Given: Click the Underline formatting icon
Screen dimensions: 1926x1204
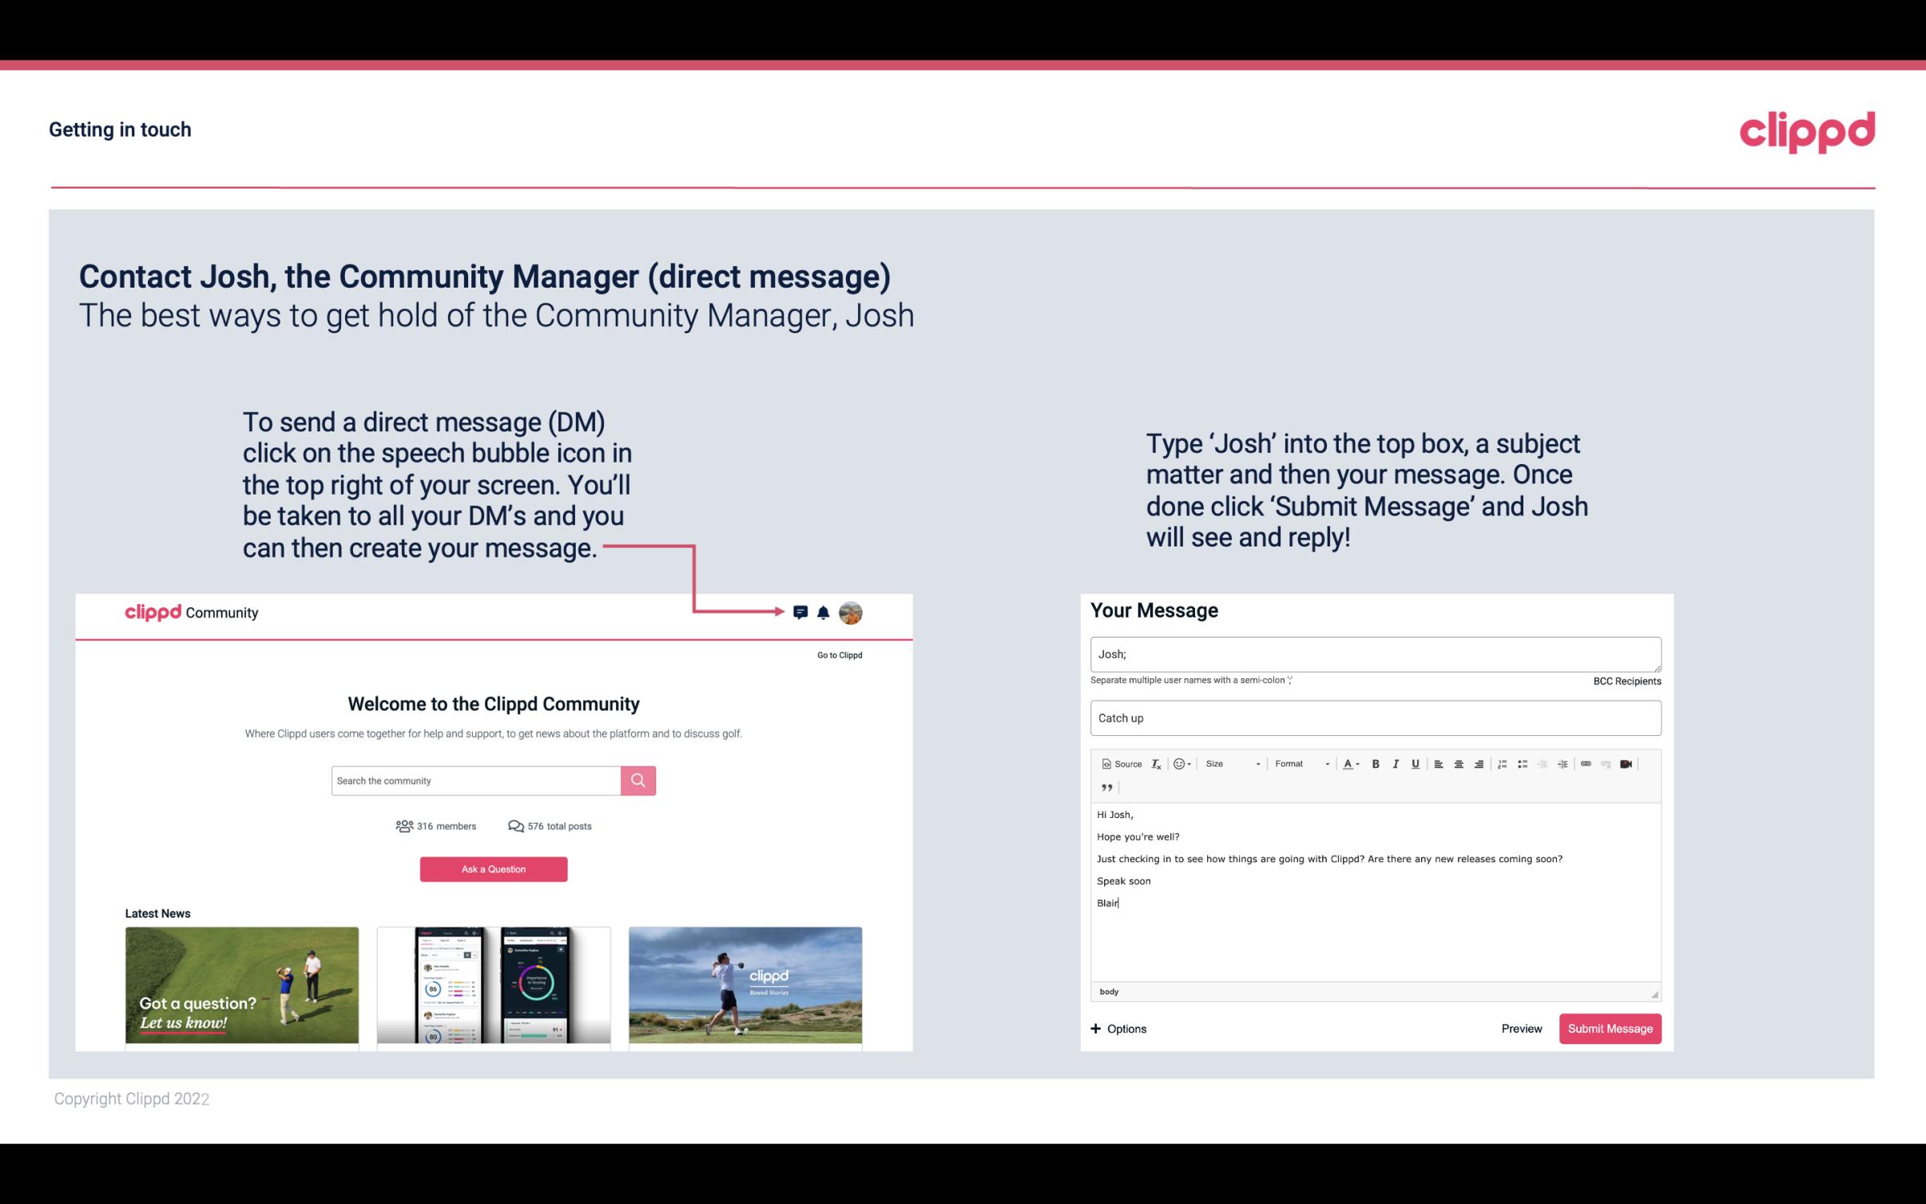Looking at the screenshot, I should (1416, 763).
